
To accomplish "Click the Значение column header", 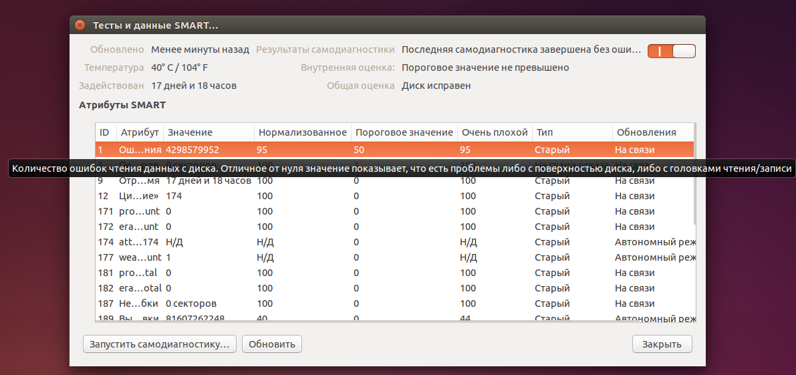I will coord(208,132).
